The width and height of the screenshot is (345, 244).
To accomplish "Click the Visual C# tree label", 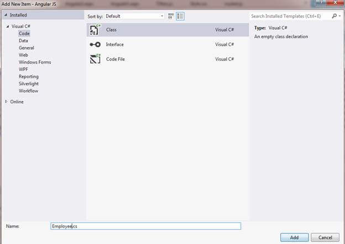I will point(21,26).
